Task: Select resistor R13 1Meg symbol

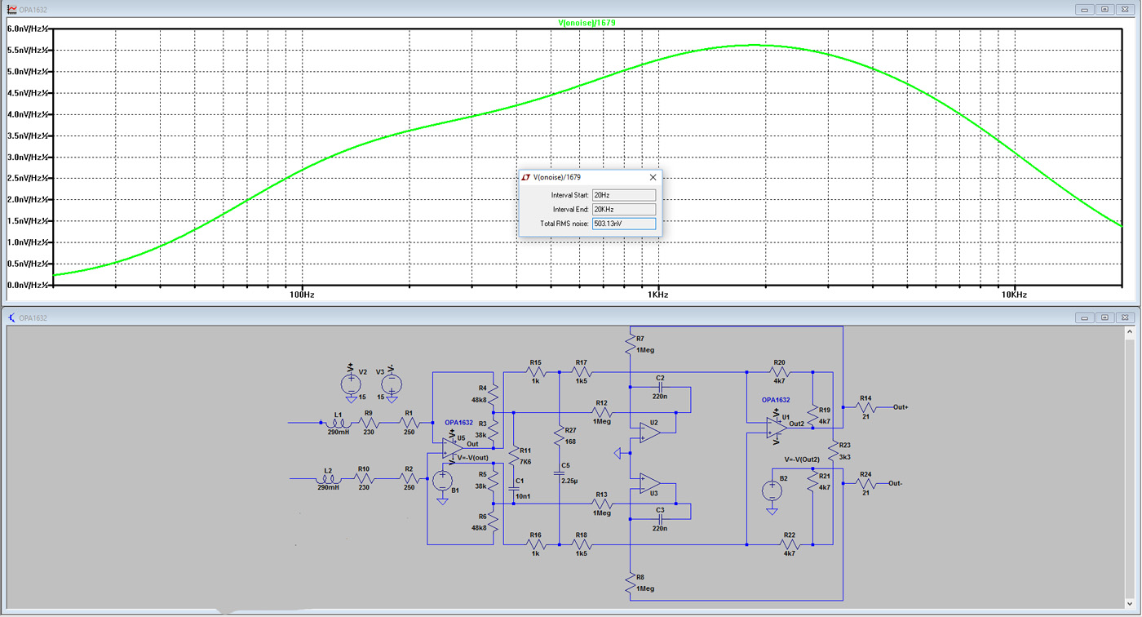Action: click(x=601, y=504)
